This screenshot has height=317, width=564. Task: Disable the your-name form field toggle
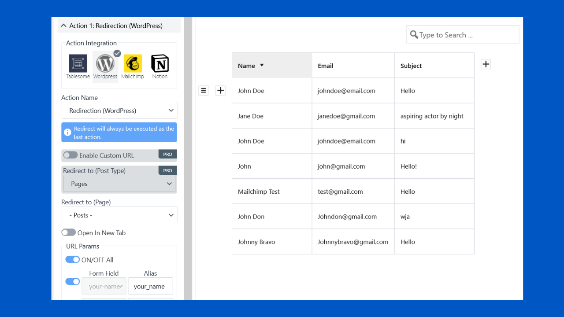pyautogui.click(x=73, y=281)
